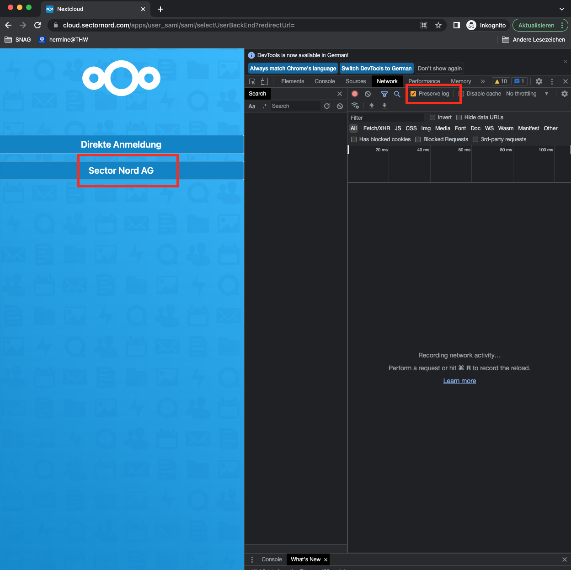
Task: Check 3rd-party requests checkbox
Action: (475, 139)
